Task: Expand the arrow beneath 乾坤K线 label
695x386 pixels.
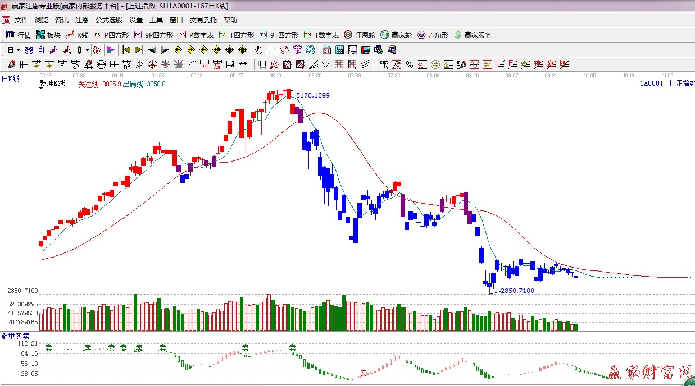Action: (42, 87)
